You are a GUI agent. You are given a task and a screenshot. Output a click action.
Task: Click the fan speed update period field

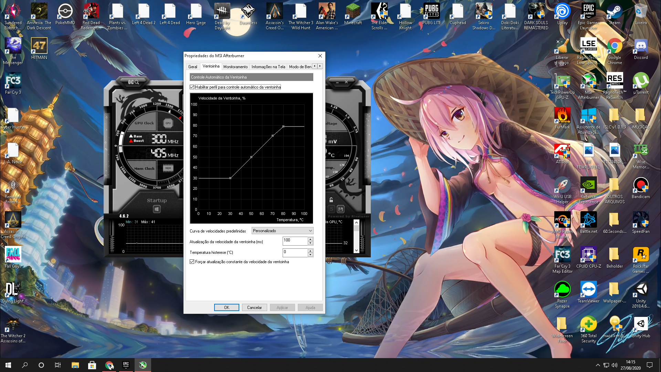295,241
